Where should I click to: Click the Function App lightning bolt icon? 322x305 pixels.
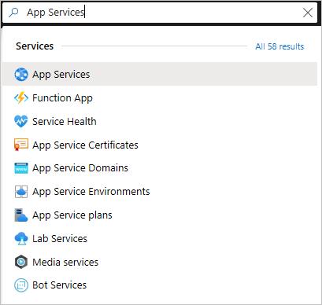click(21, 97)
